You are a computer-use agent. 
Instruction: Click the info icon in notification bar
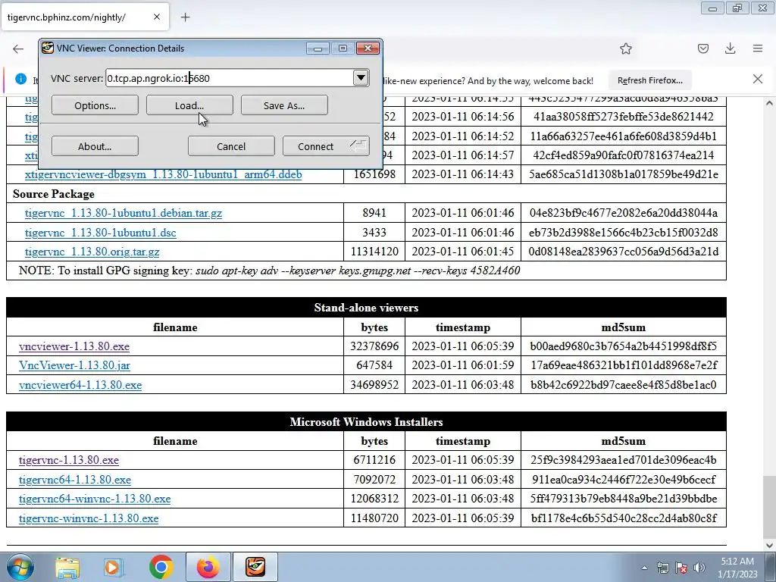tap(20, 79)
